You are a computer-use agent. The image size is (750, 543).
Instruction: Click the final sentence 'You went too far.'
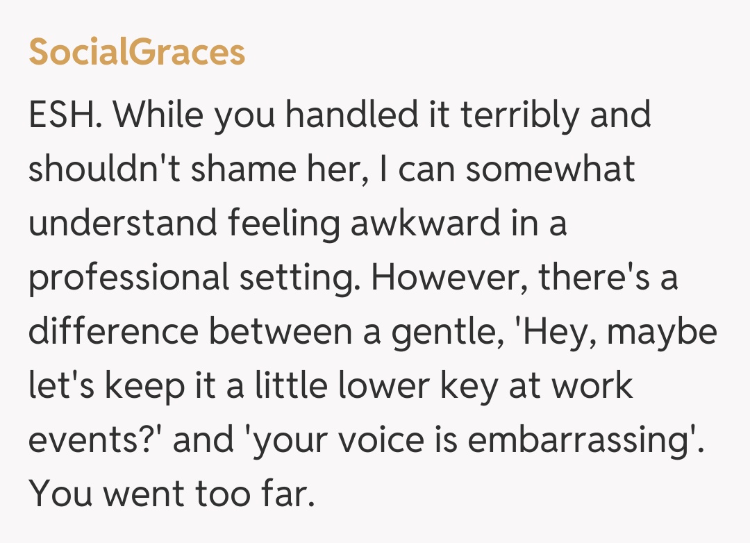coord(167,494)
